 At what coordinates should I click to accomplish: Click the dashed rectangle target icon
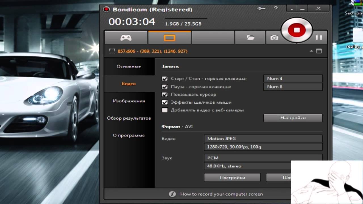[x=112, y=51]
